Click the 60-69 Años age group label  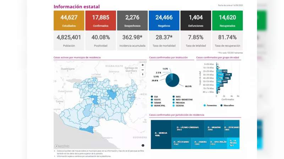tap(208, 85)
